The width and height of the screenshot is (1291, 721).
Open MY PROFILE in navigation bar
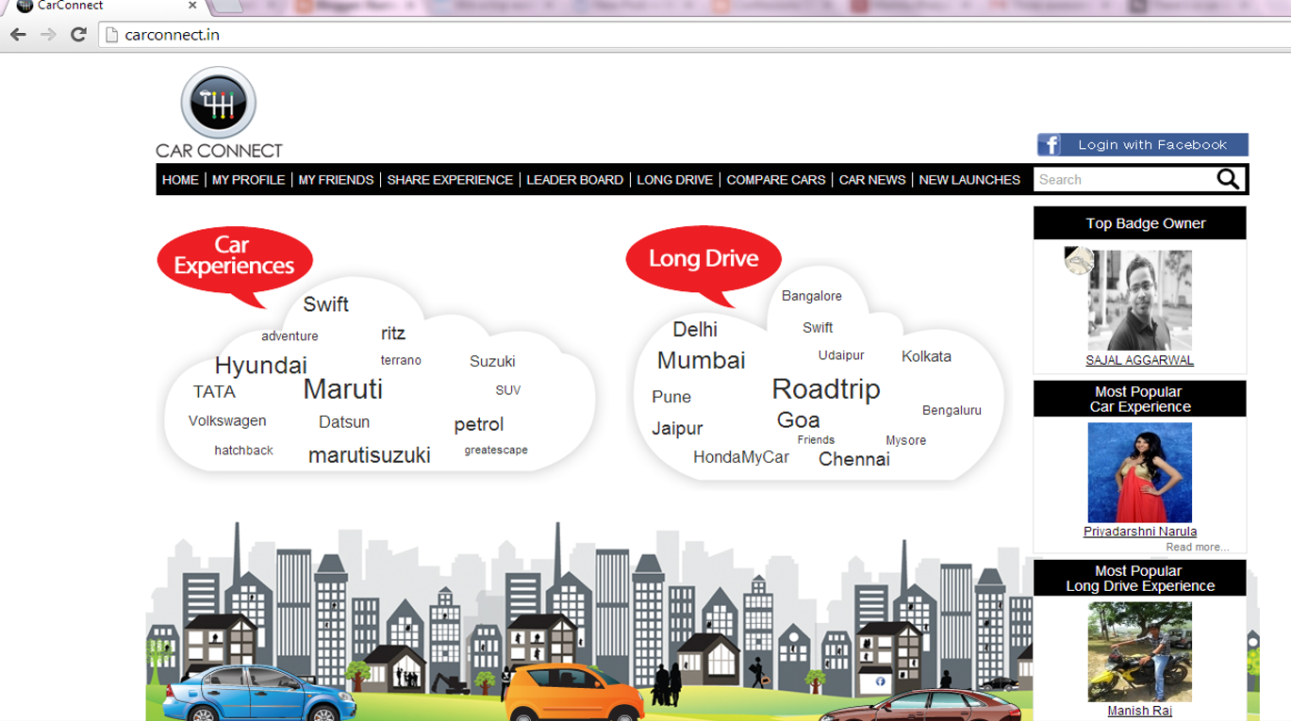click(x=248, y=180)
